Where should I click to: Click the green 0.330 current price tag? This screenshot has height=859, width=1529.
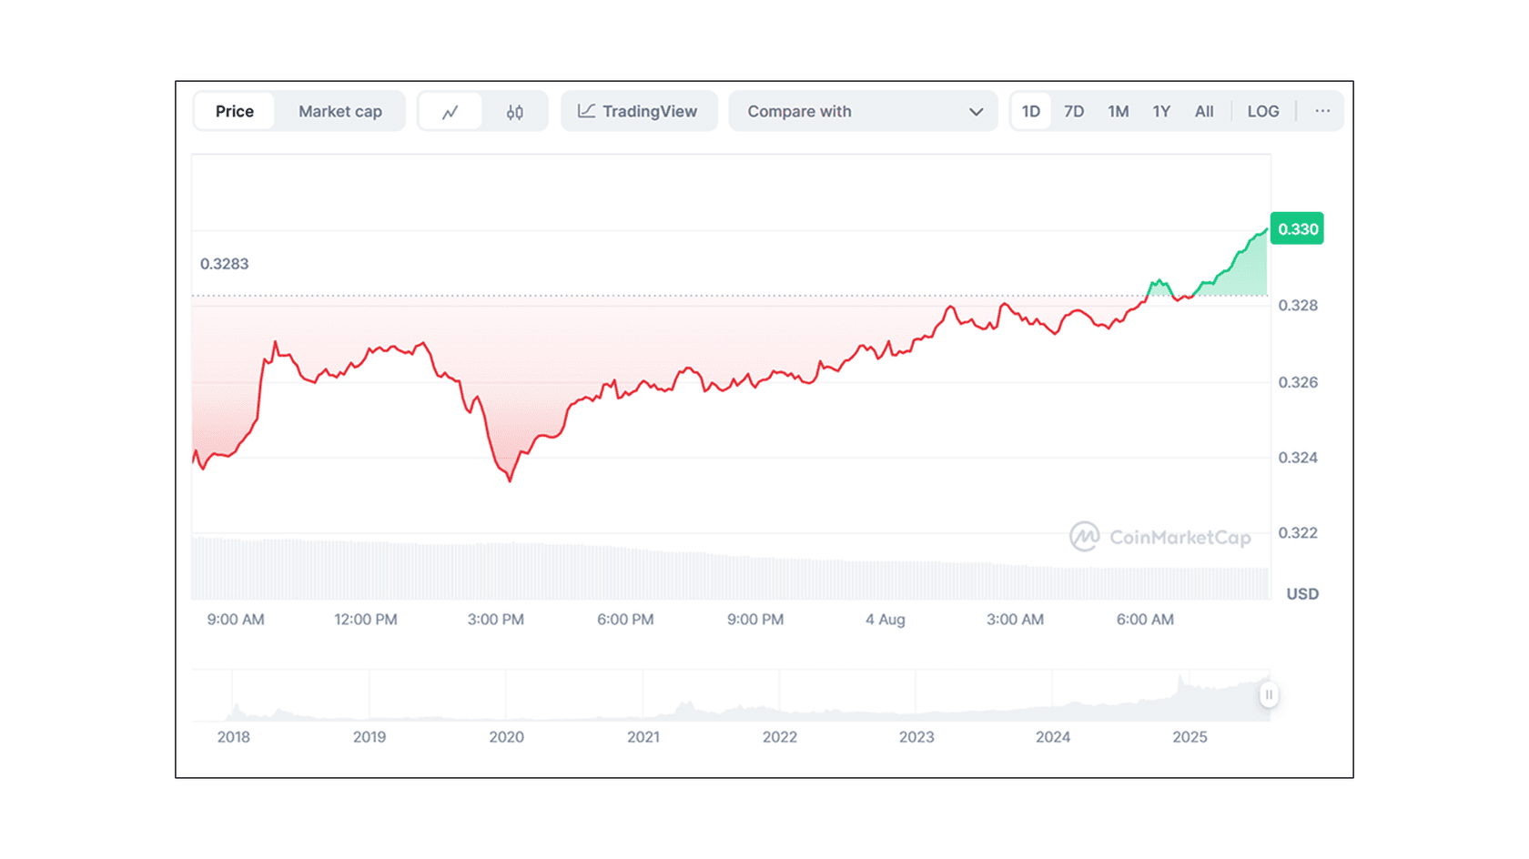pyautogui.click(x=1297, y=229)
